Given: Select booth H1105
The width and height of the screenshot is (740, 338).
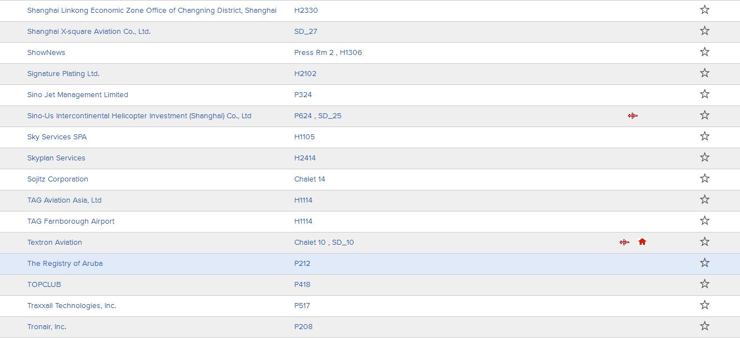Looking at the screenshot, I should pyautogui.click(x=304, y=137).
